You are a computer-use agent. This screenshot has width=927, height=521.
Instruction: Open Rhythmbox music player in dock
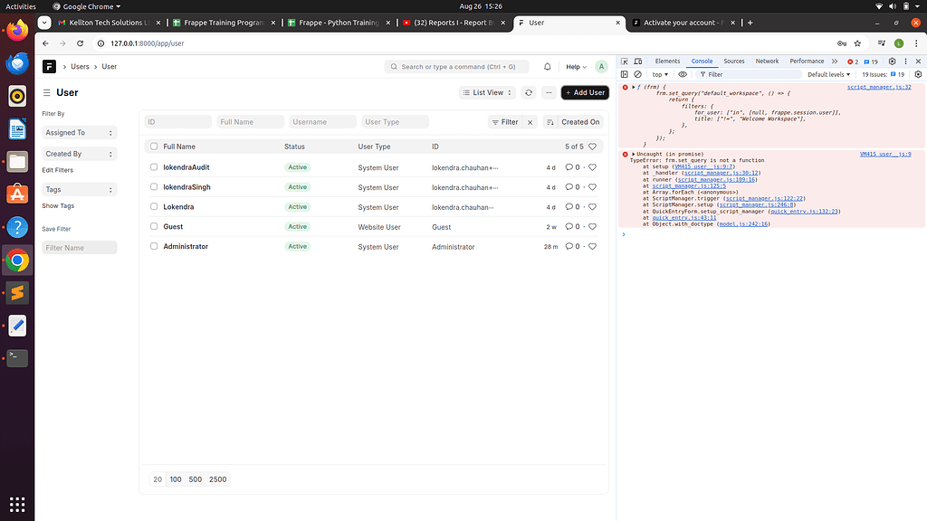coord(17,96)
